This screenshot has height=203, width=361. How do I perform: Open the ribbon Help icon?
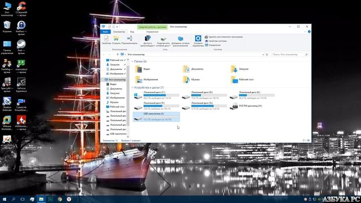click(x=309, y=32)
